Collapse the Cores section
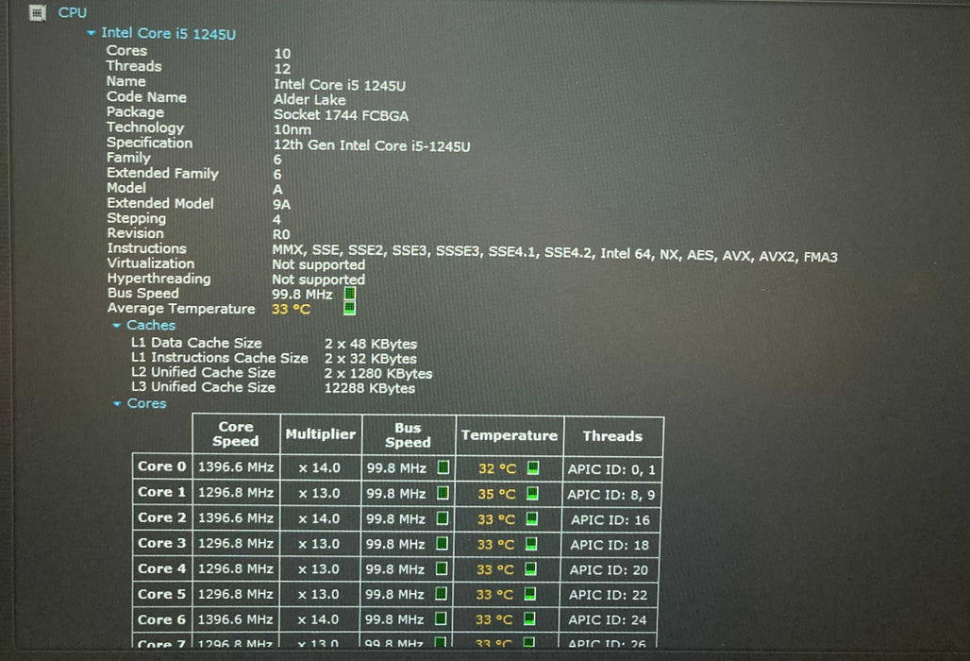The height and width of the screenshot is (661, 970). click(117, 403)
